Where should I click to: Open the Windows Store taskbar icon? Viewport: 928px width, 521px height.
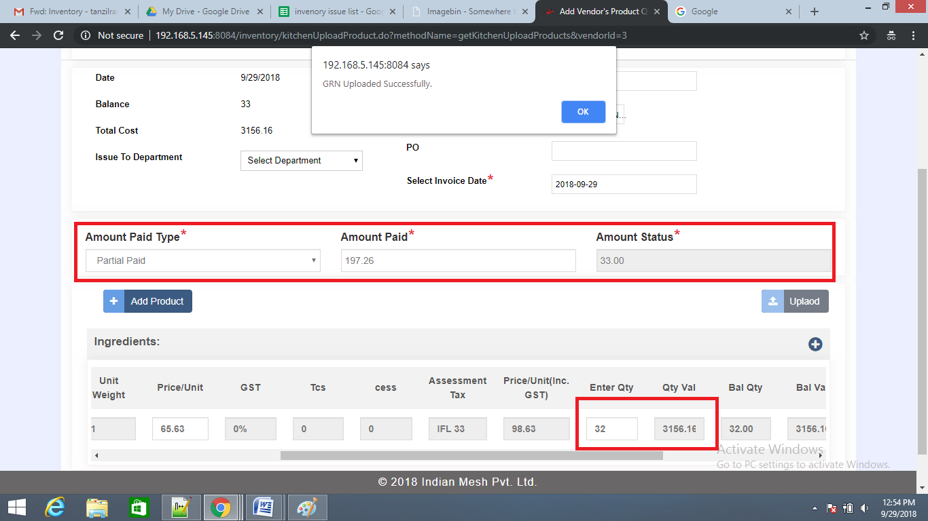138,507
